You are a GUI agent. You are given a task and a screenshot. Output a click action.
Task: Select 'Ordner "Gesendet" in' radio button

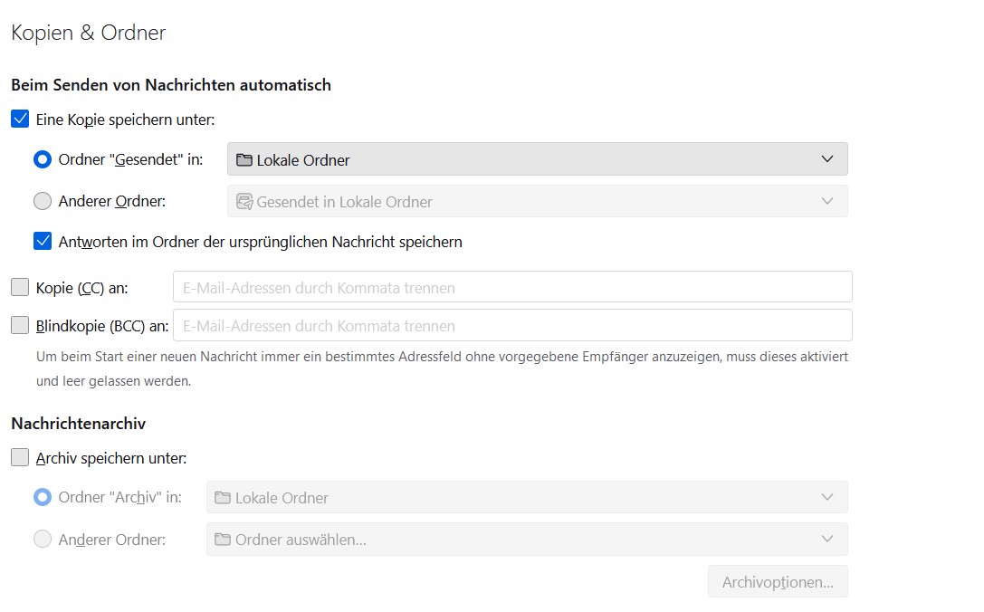43,160
